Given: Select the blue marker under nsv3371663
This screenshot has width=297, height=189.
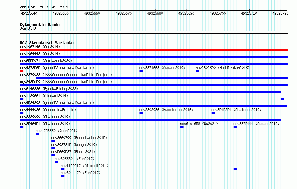Looking at the screenshot, I should tap(141, 71).
